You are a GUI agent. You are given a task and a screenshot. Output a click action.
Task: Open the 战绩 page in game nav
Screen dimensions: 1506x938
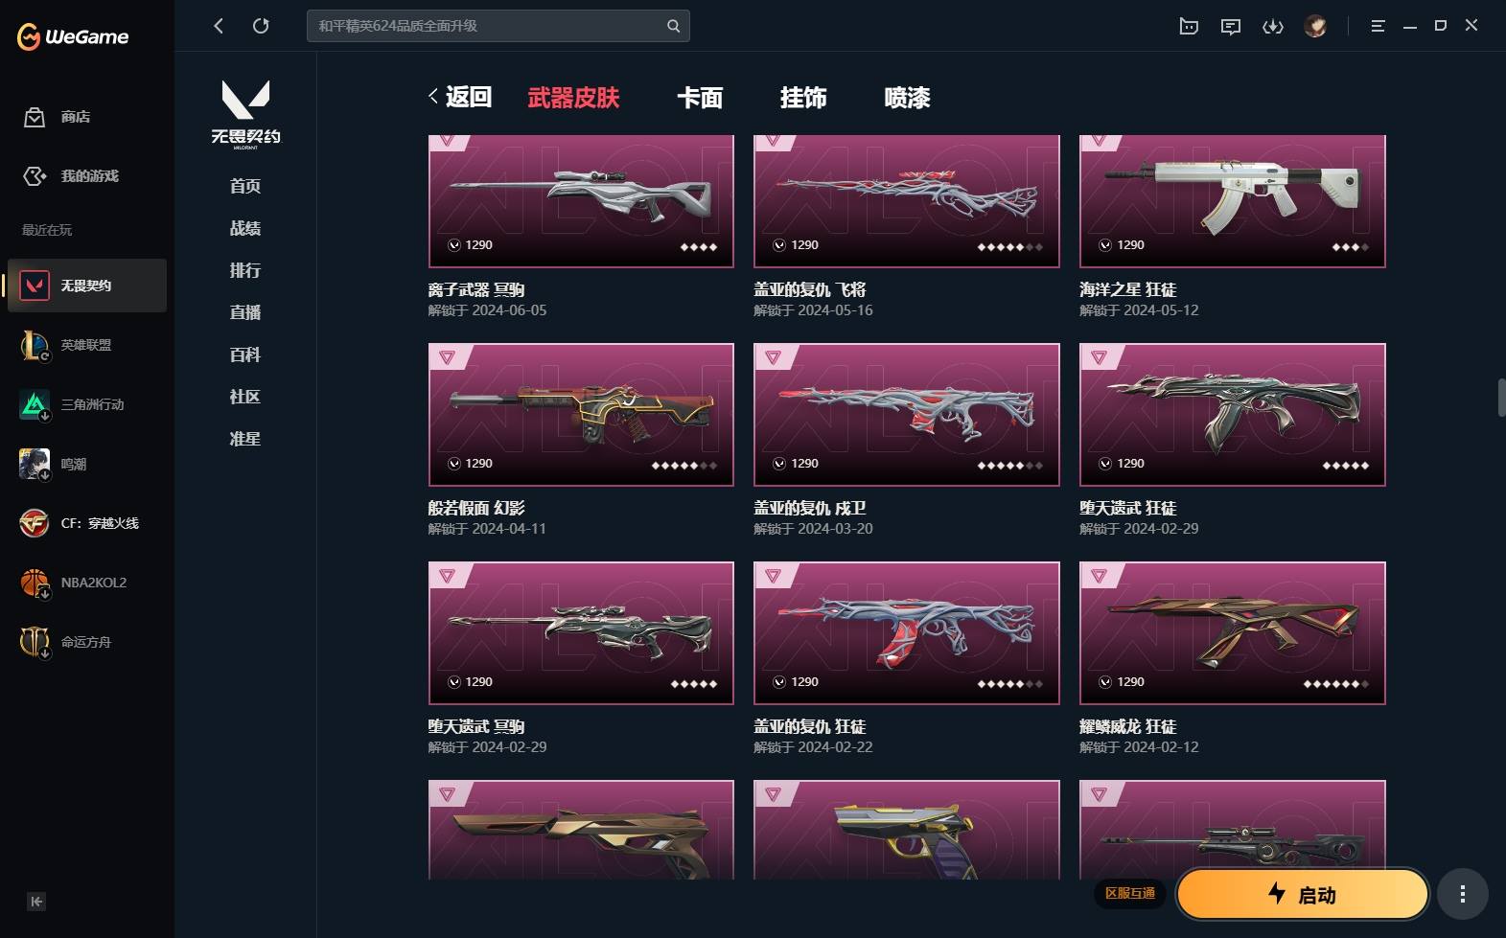tap(245, 228)
